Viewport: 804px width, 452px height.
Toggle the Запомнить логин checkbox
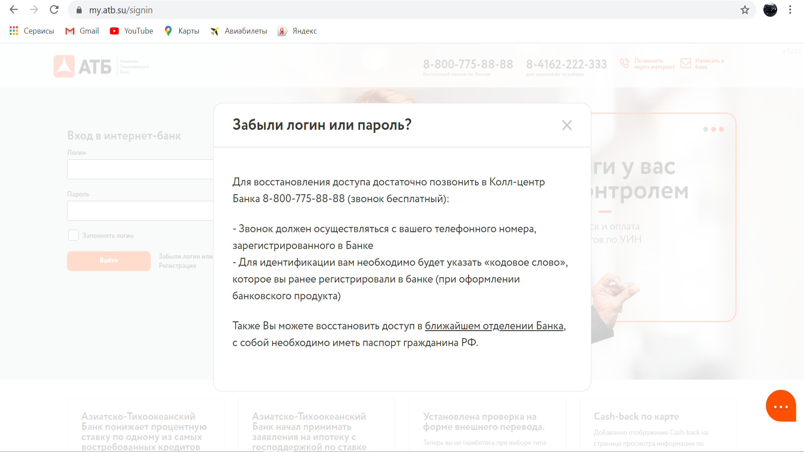(73, 235)
